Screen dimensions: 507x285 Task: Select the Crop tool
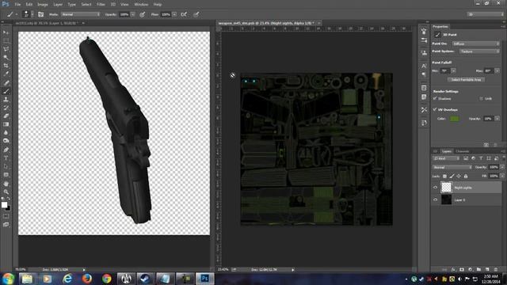[x=6, y=66]
